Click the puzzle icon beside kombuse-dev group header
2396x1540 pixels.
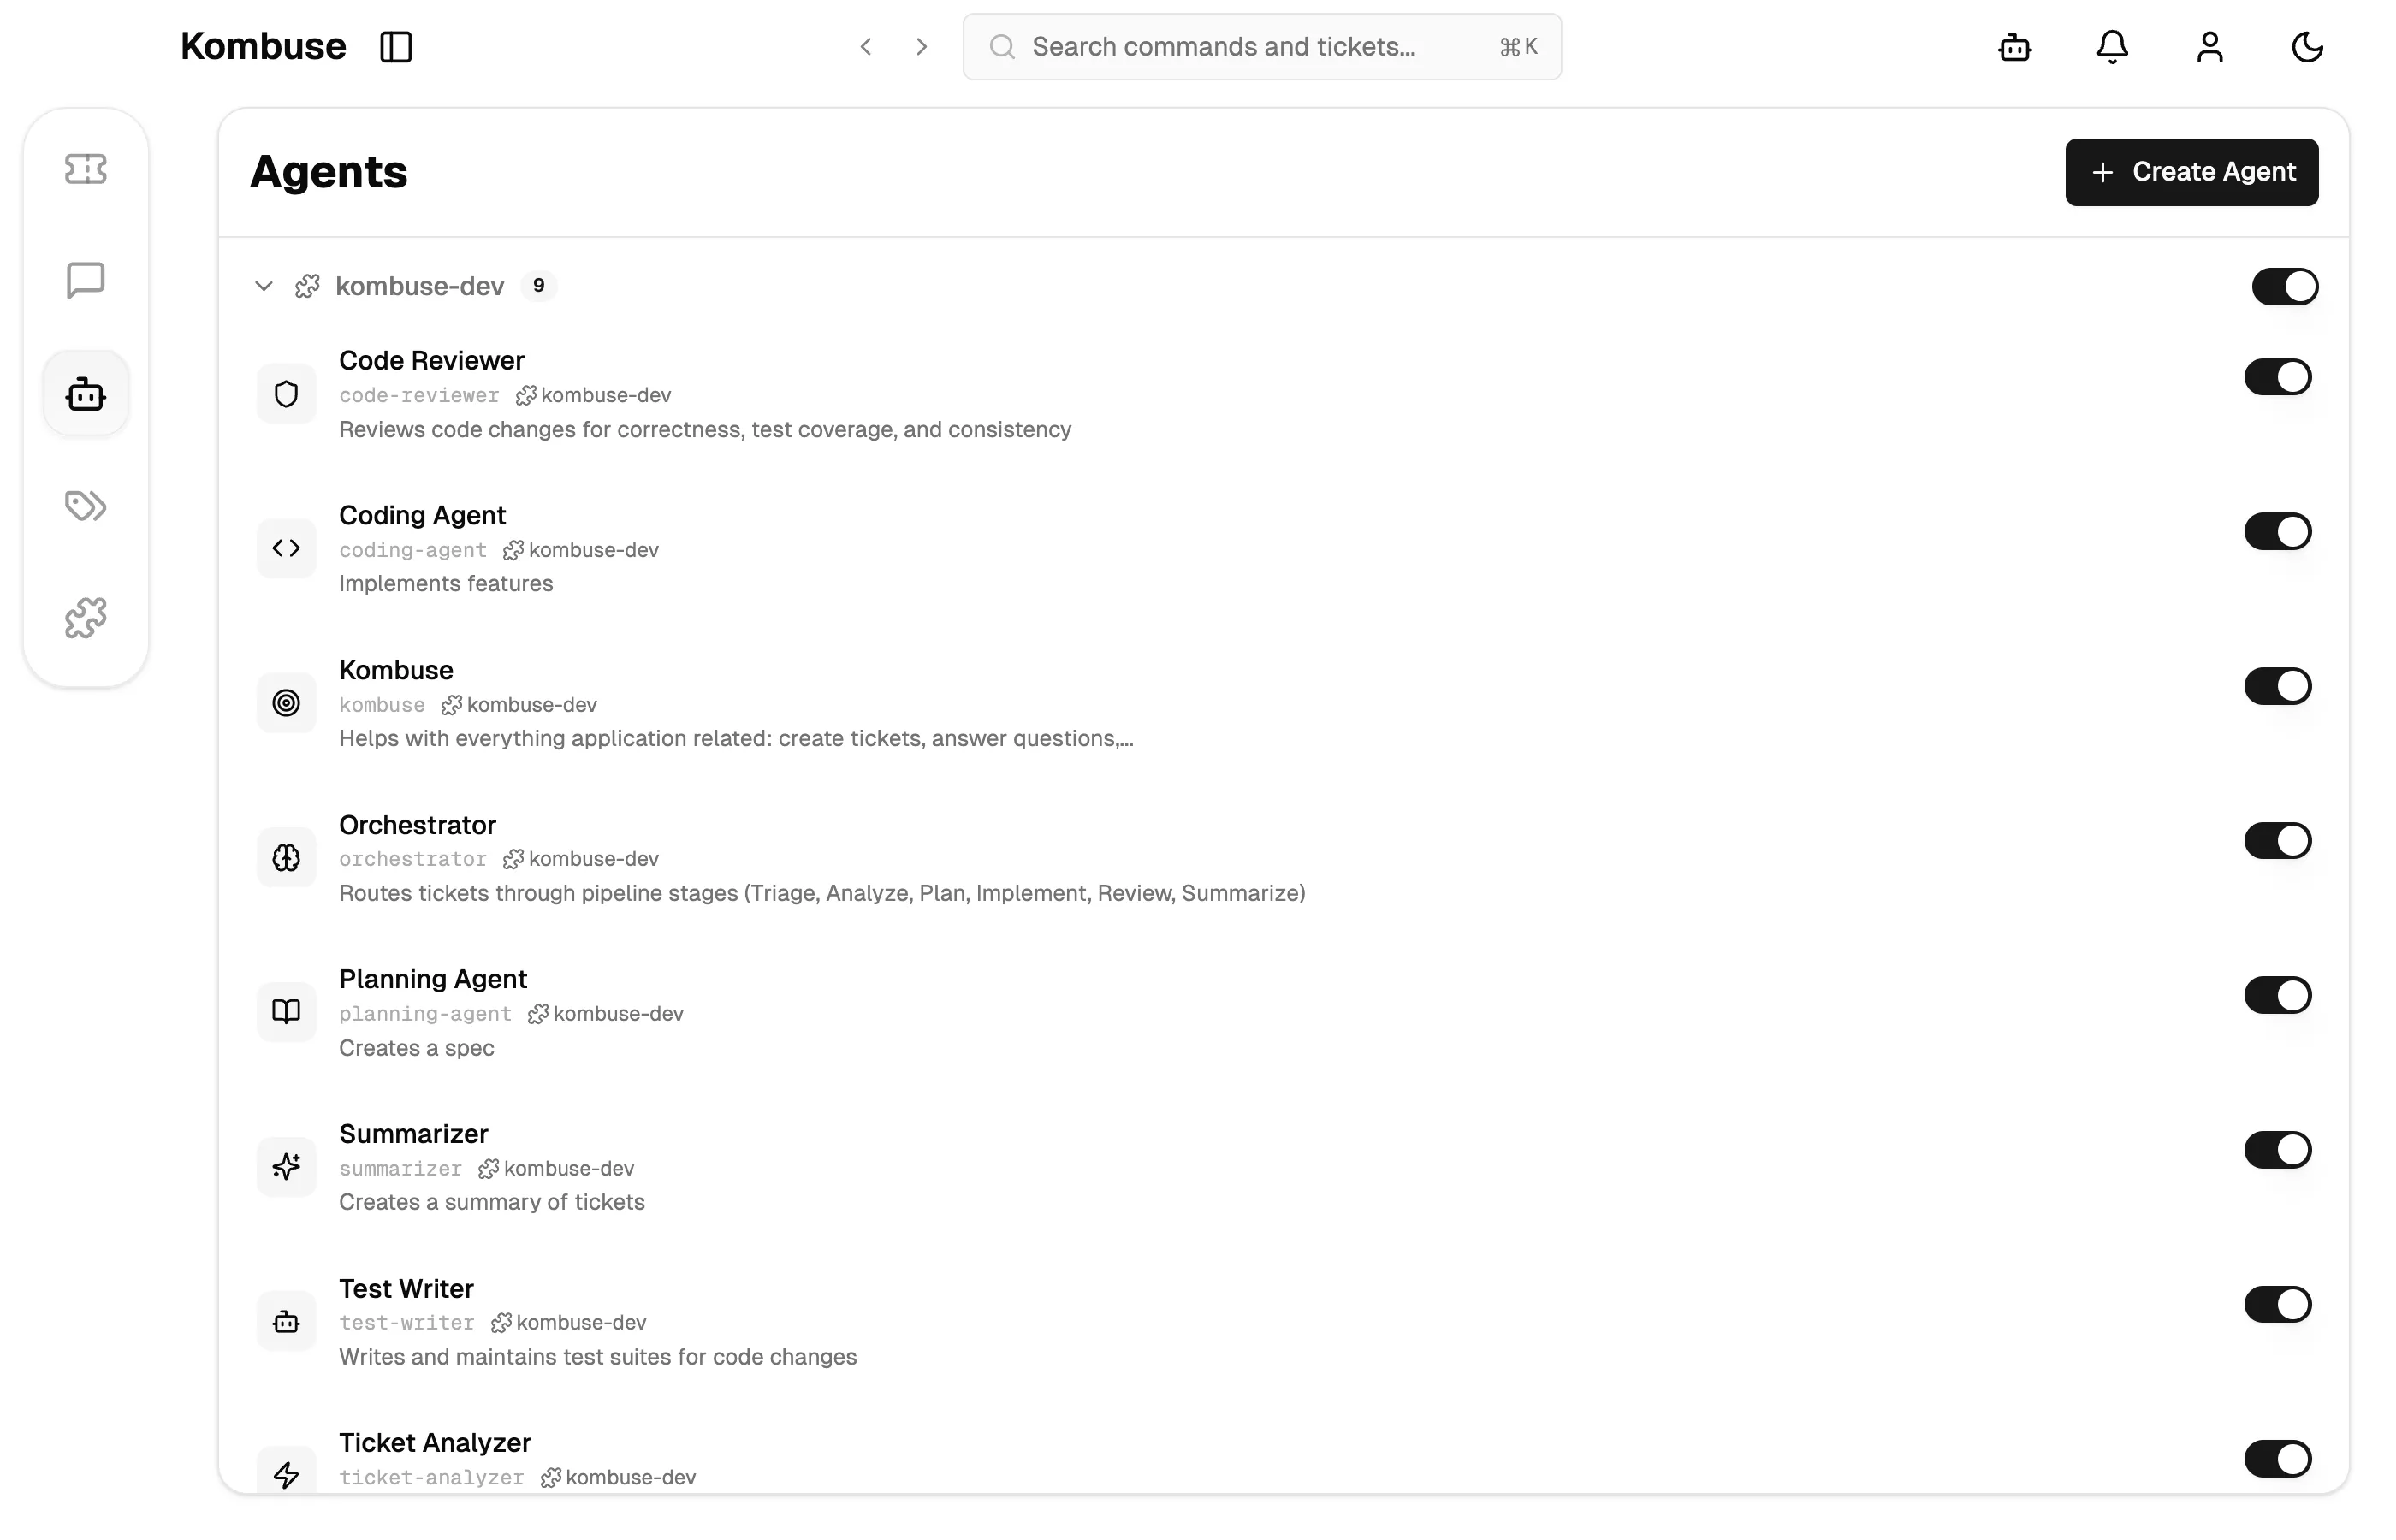coord(308,287)
